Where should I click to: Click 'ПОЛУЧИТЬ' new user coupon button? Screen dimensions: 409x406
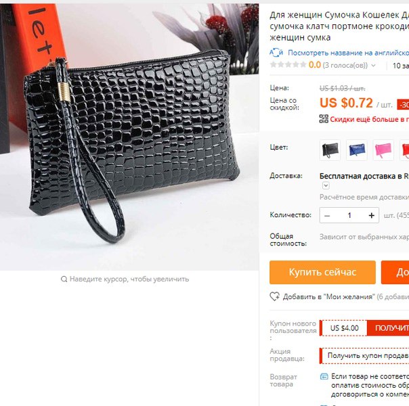(x=388, y=328)
